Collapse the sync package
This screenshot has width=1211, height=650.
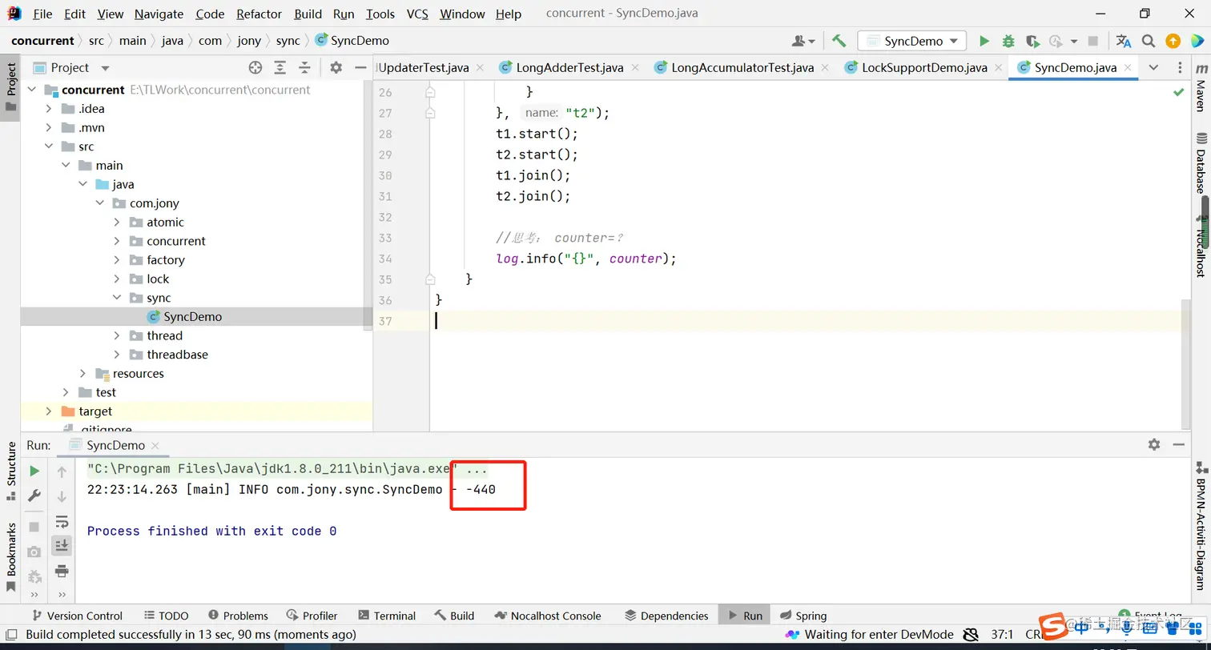point(116,298)
